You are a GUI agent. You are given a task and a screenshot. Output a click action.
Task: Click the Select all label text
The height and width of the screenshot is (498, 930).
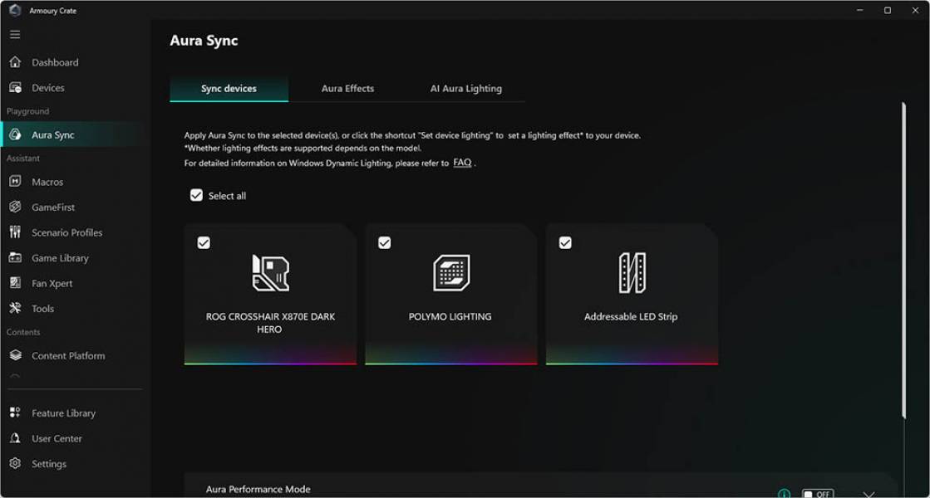[x=227, y=196]
